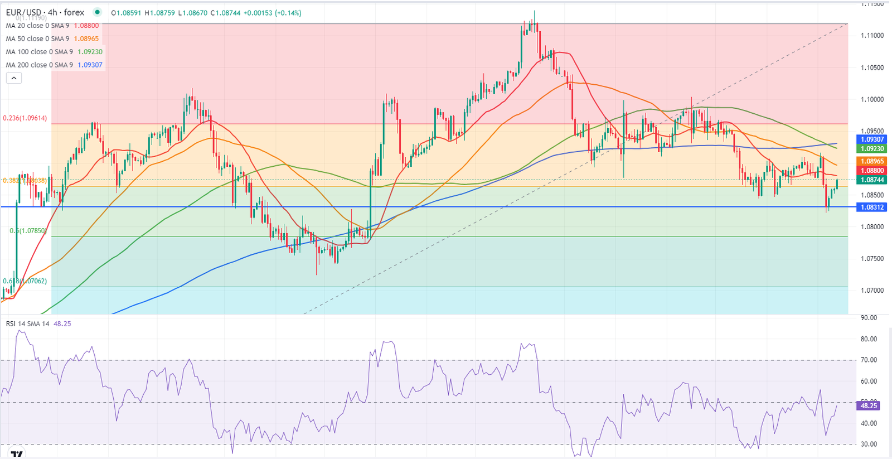The width and height of the screenshot is (892, 459).
Task: Select the 0.5 (1.07850) Fibonacci level label
Action: (x=27, y=230)
